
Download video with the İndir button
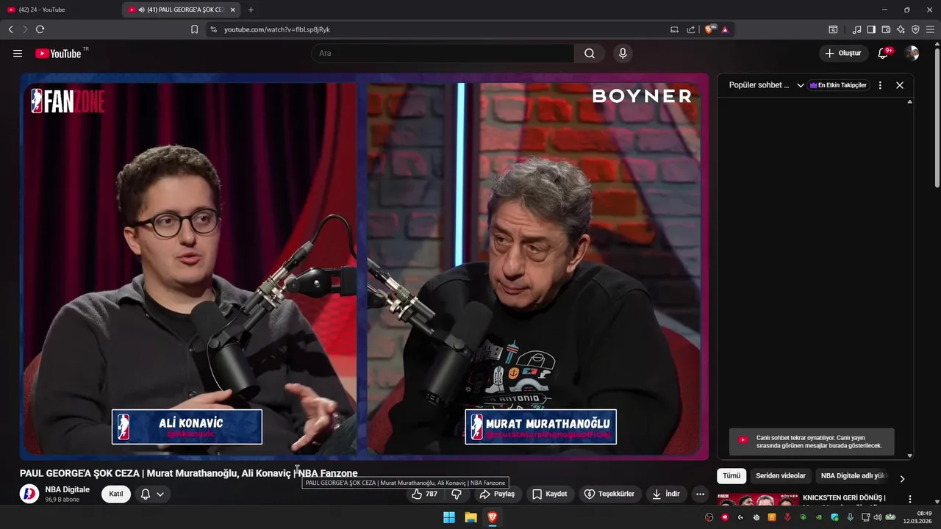(x=665, y=494)
